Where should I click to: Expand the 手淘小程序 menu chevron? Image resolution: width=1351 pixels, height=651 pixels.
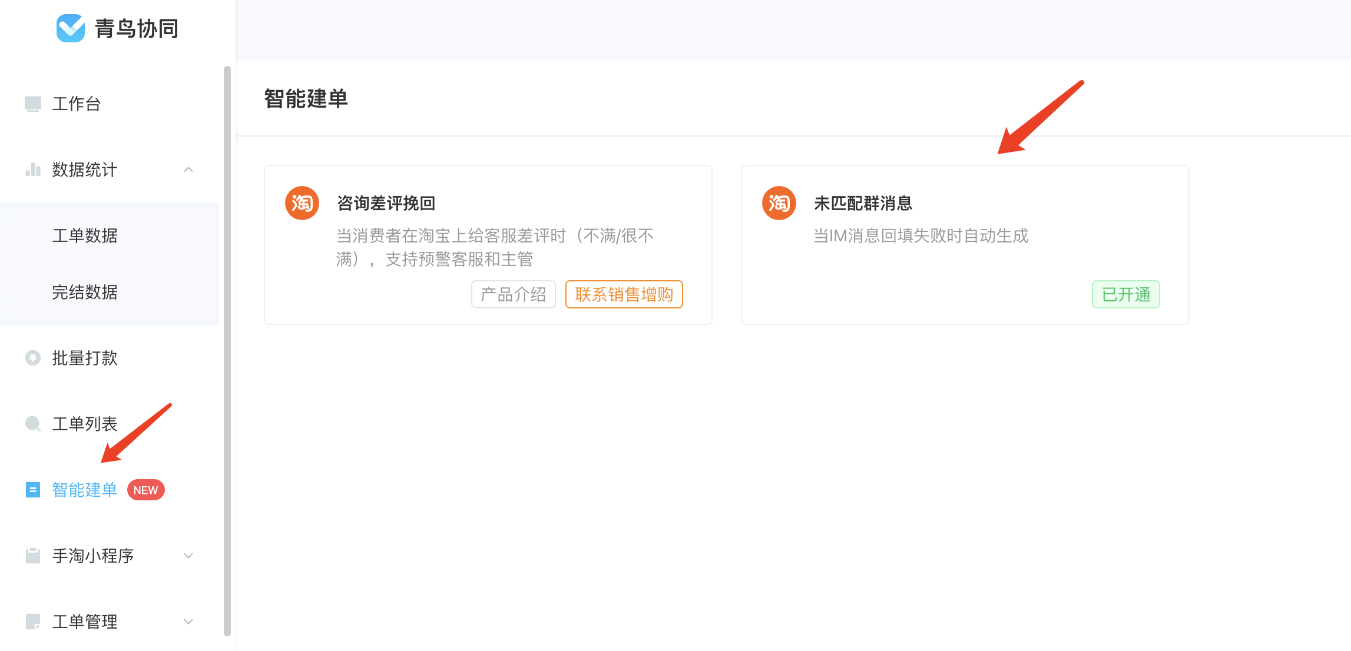(188, 556)
